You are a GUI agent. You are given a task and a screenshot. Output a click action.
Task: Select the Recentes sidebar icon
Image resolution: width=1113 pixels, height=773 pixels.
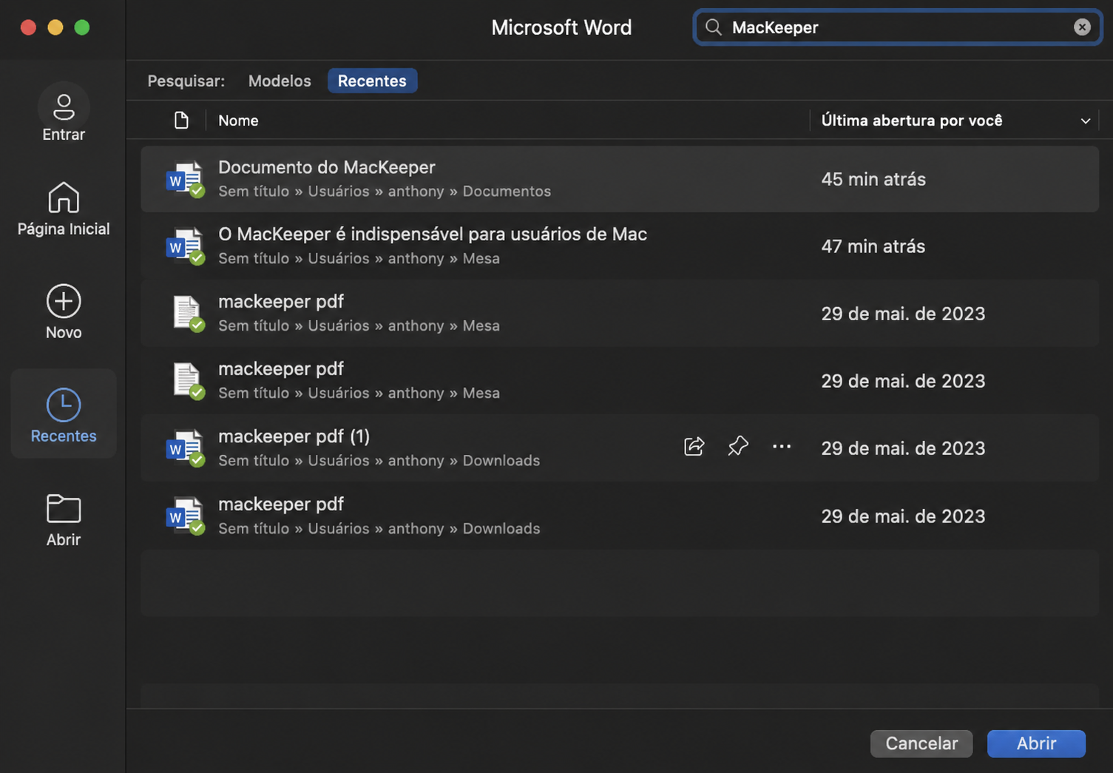click(x=64, y=405)
